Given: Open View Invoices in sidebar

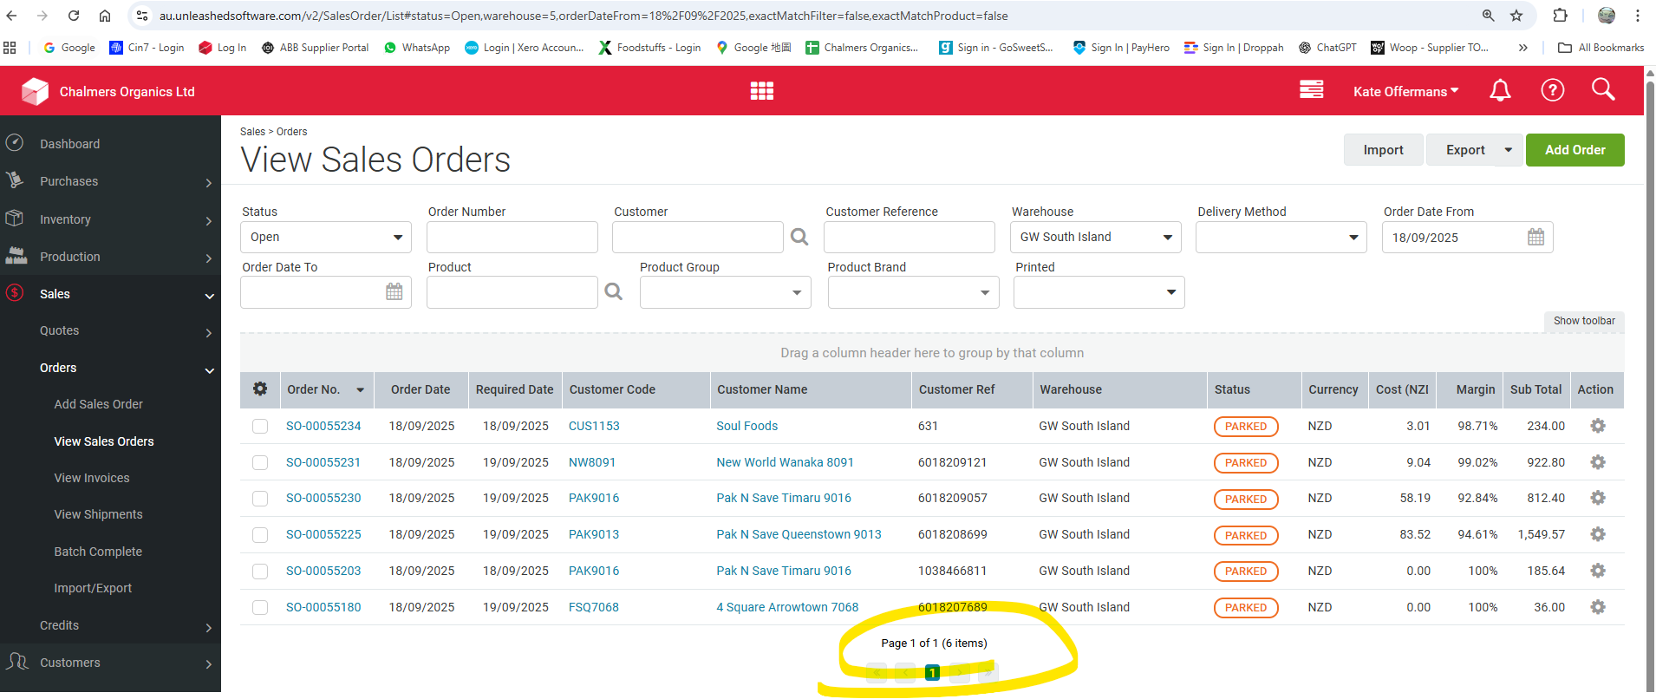Looking at the screenshot, I should [92, 478].
